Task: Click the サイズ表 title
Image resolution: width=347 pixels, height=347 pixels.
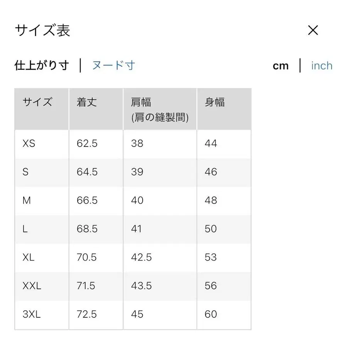Action: 42,30
